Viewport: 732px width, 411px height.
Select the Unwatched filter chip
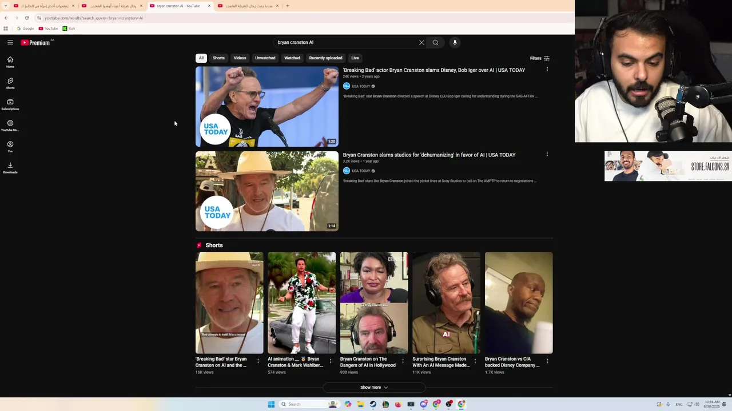[x=265, y=58]
